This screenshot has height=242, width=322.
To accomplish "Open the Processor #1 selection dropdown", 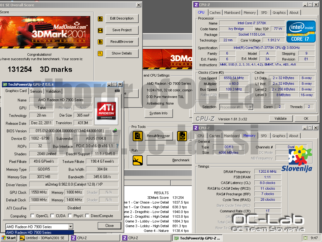I will (250, 107).
